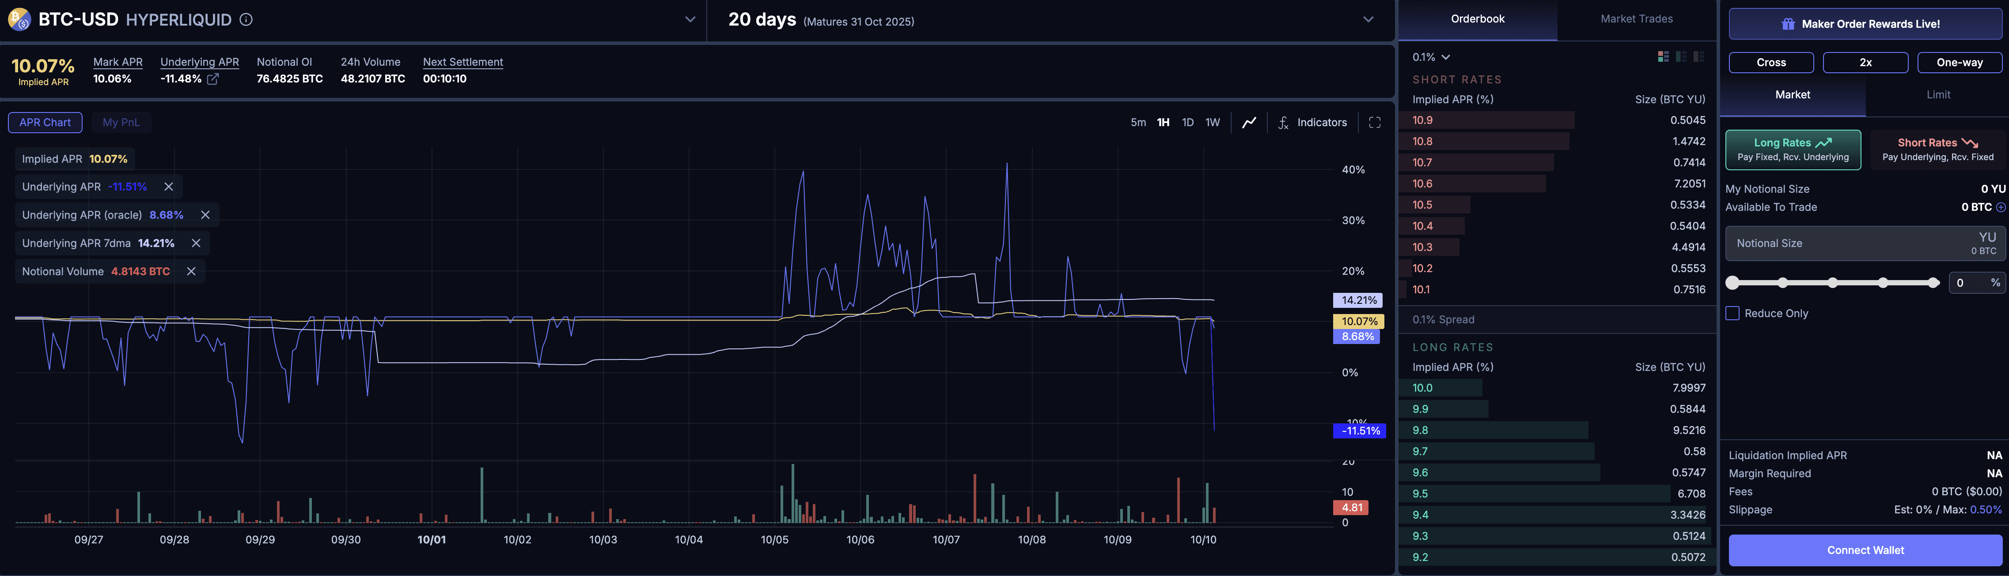Screen dimensions: 2009x576
Task: Select combined orderbook layout icon
Action: click(x=1663, y=57)
